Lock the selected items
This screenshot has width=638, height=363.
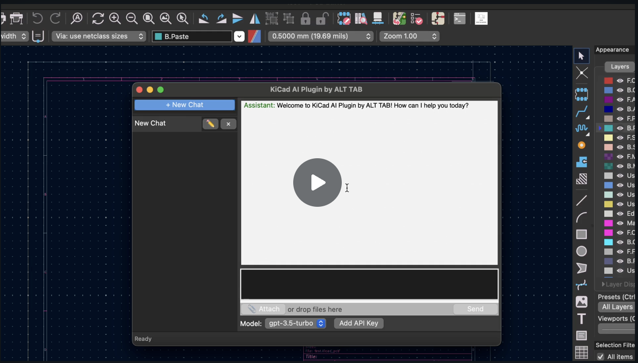305,19
